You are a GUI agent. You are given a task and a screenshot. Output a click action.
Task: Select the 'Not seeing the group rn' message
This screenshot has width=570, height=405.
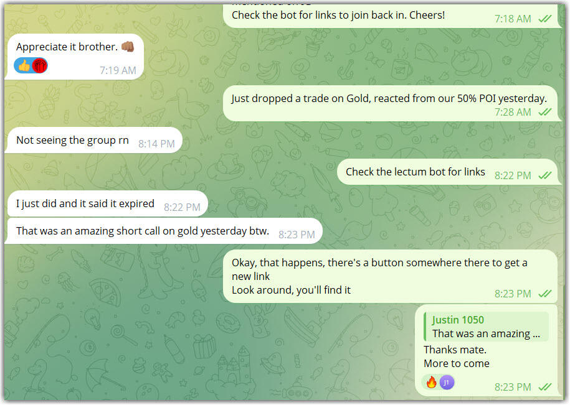pyautogui.click(x=93, y=141)
